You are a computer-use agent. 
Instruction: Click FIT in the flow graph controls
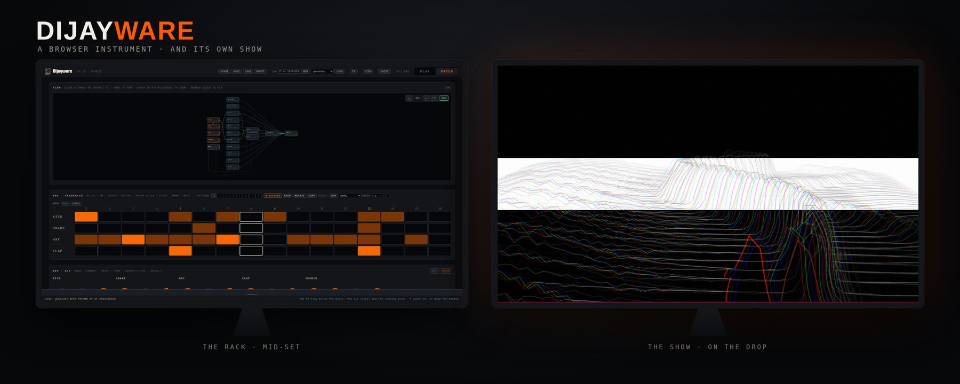pyautogui.click(x=434, y=98)
